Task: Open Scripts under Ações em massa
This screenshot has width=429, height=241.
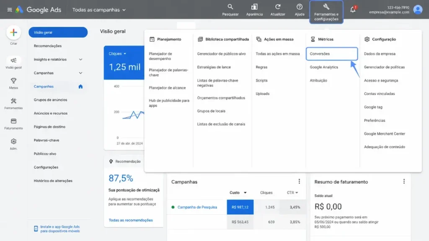Action: pos(261,81)
